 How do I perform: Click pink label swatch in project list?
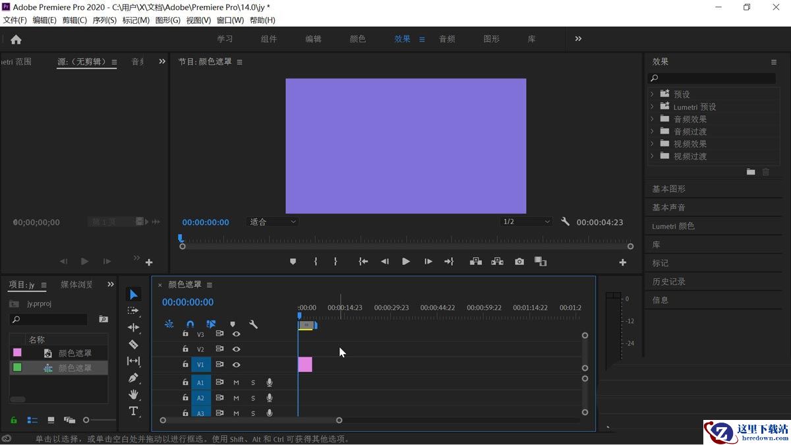pyautogui.click(x=17, y=353)
